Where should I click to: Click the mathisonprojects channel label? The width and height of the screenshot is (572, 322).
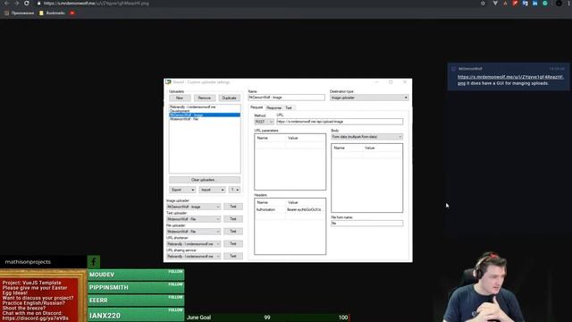click(28, 262)
